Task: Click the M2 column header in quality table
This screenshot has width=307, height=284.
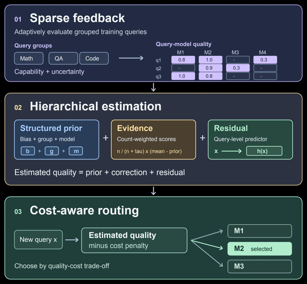Action: [x=208, y=53]
